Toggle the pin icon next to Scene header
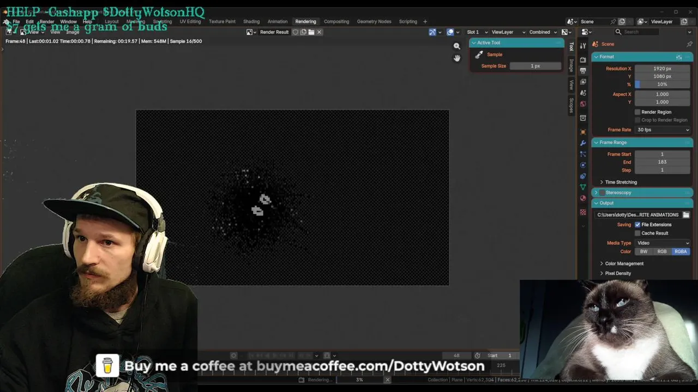Image resolution: width=698 pixels, height=392 pixels. 689,44
